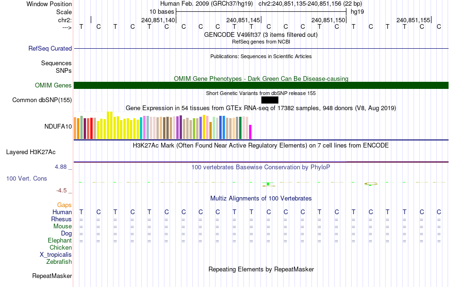This screenshot has height=287, width=449.
Task: Select the Zebrafish alignment row label
Action: point(59,262)
